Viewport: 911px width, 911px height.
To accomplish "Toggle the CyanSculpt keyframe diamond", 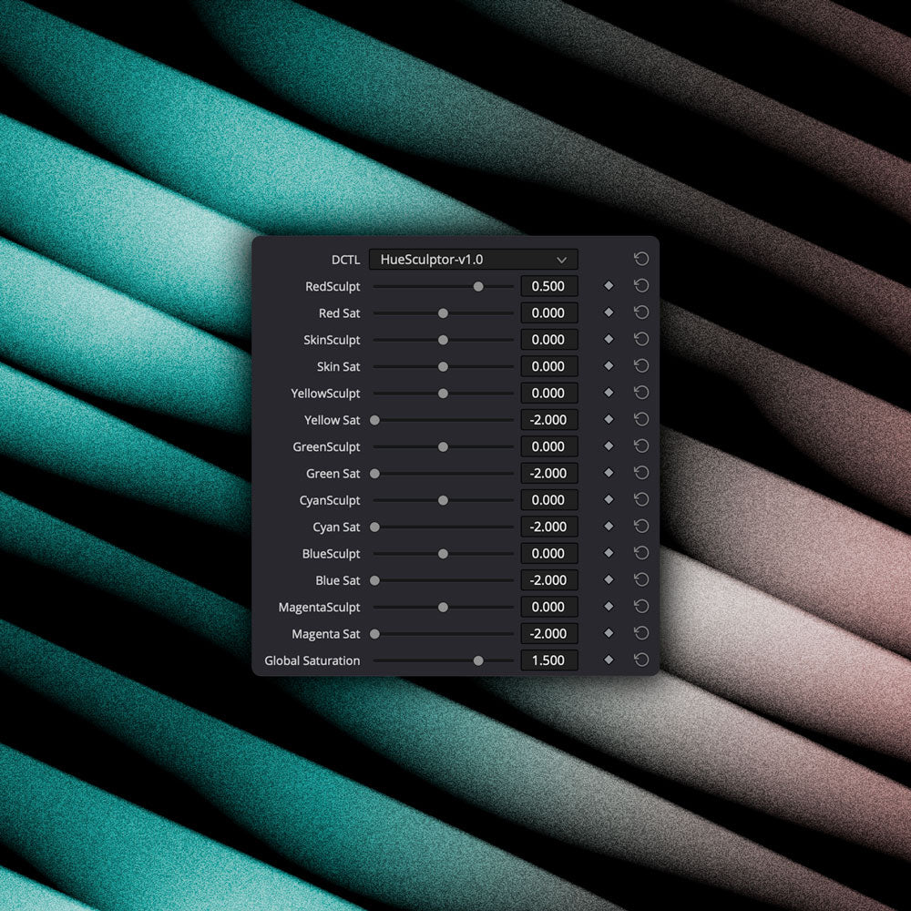I will [x=609, y=499].
